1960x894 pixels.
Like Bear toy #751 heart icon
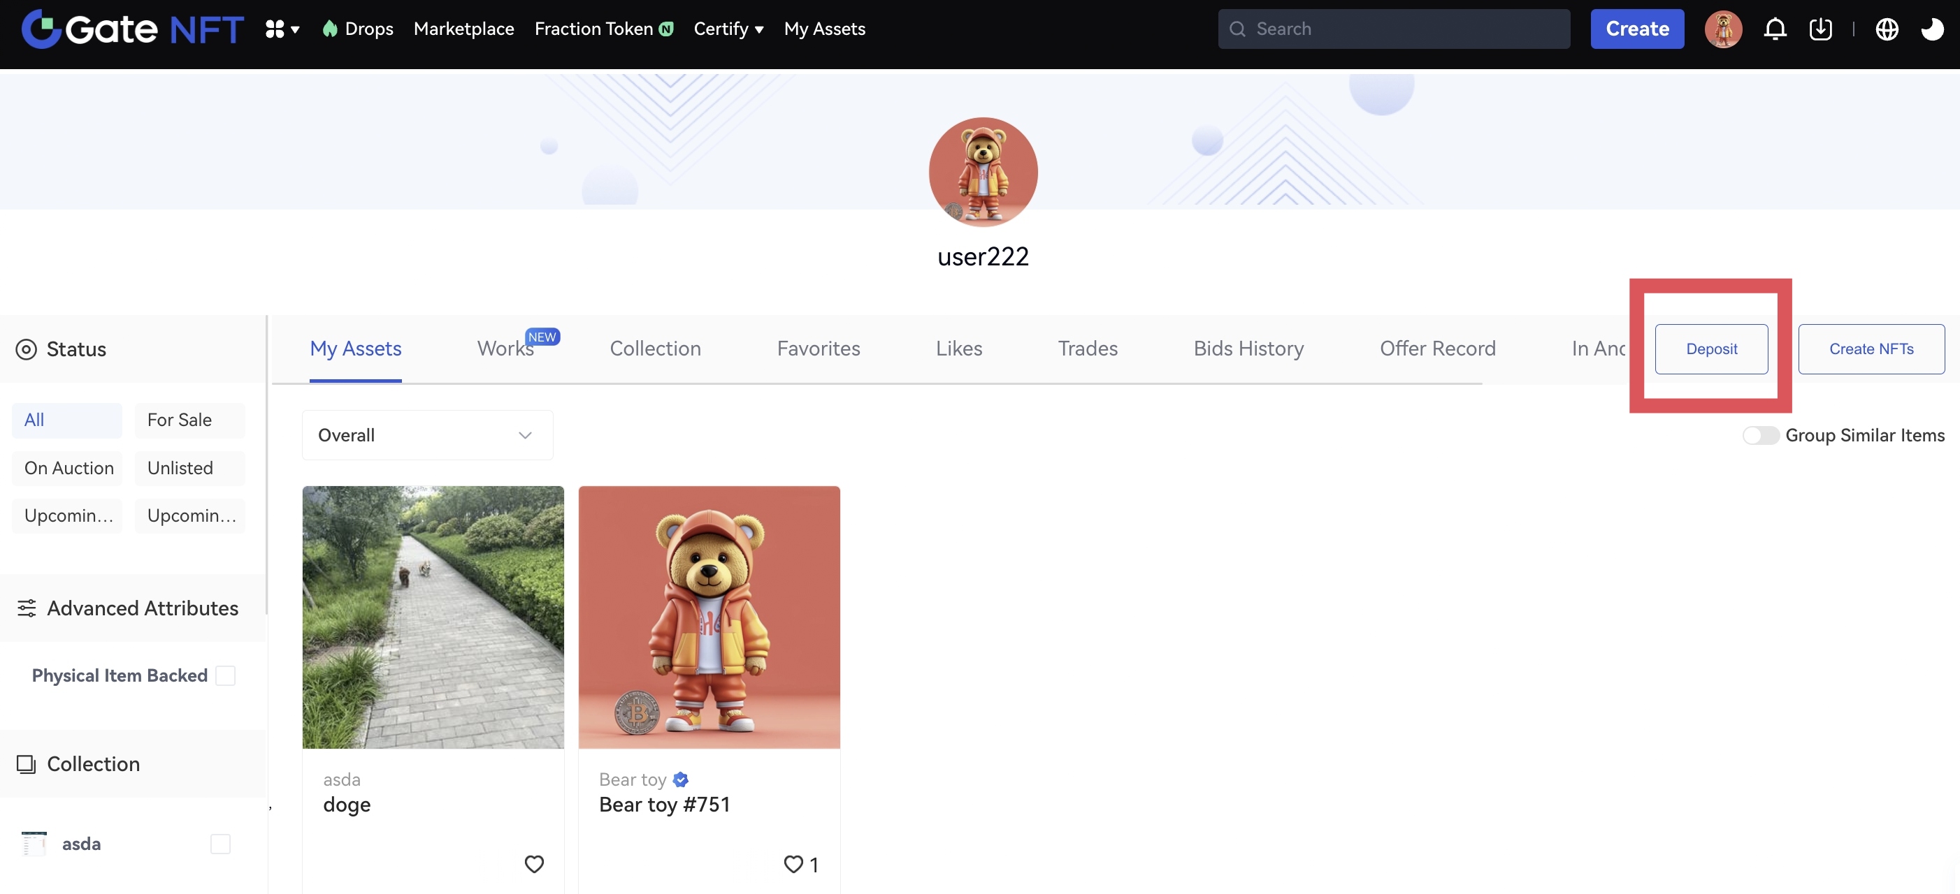(793, 863)
